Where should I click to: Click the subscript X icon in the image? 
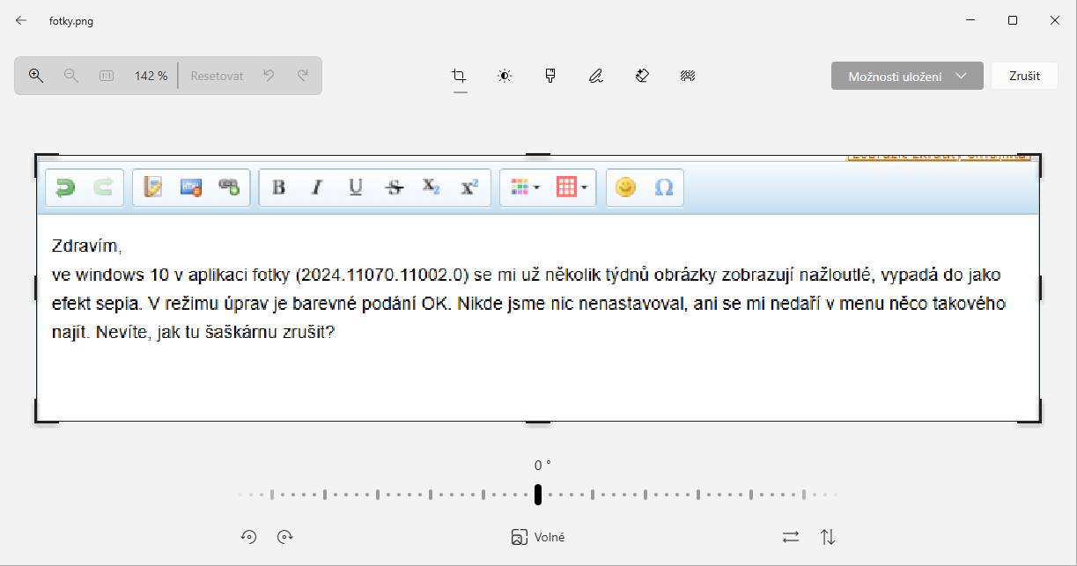point(431,187)
